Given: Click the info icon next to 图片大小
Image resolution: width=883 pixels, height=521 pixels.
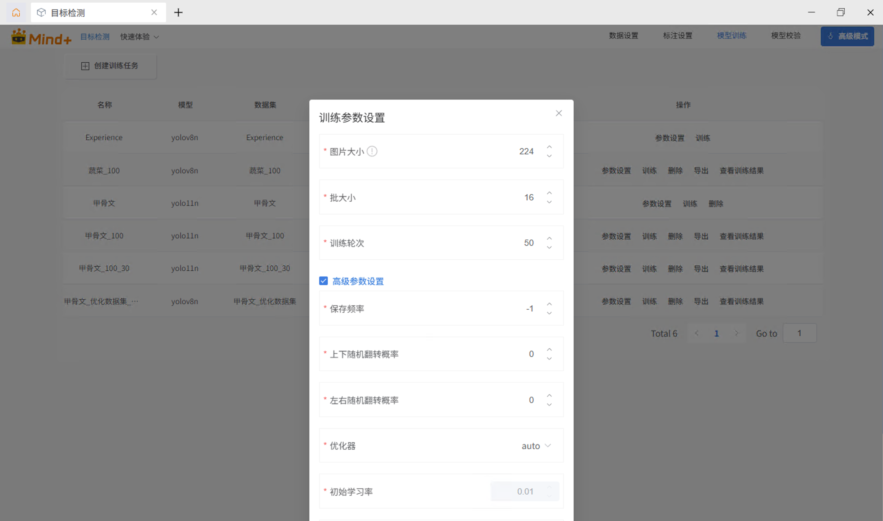Looking at the screenshot, I should coord(372,151).
